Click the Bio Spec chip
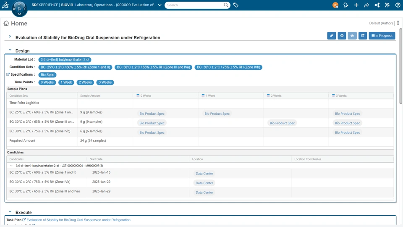Viewport: 403px width, 227px height. (x=47, y=75)
